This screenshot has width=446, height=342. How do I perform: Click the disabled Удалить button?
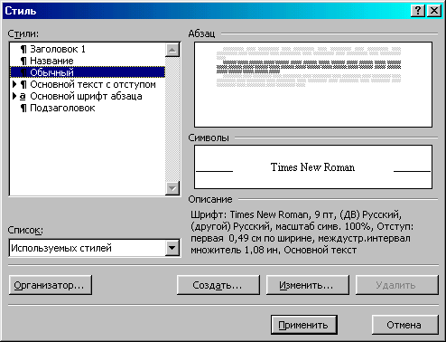(x=397, y=285)
